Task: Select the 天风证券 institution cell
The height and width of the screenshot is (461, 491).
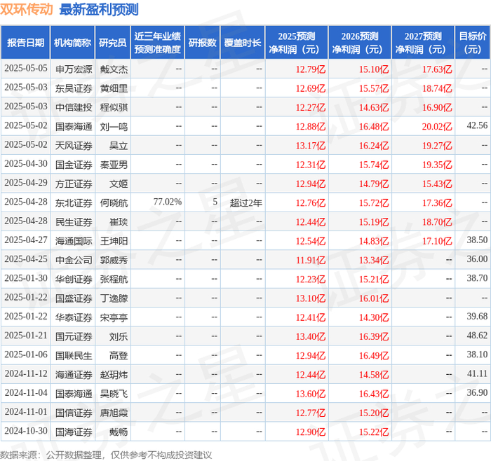Action: coord(74,146)
